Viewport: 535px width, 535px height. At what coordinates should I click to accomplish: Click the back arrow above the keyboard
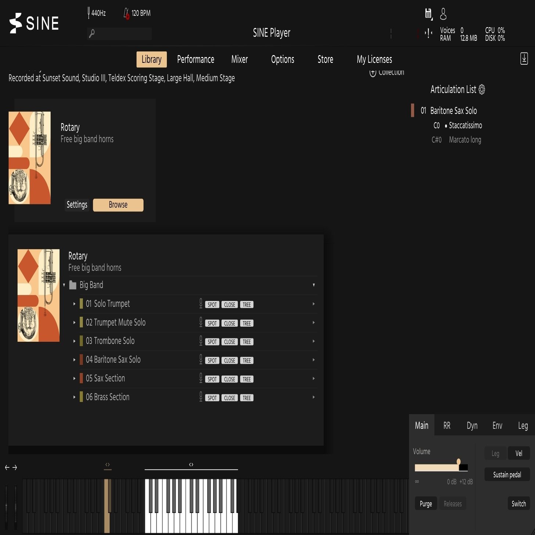[7, 467]
